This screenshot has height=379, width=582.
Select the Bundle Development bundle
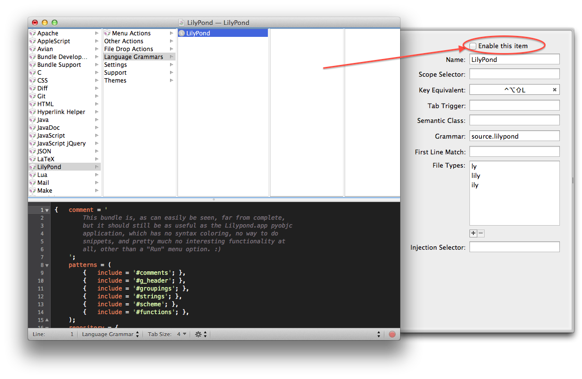pyautogui.click(x=64, y=57)
